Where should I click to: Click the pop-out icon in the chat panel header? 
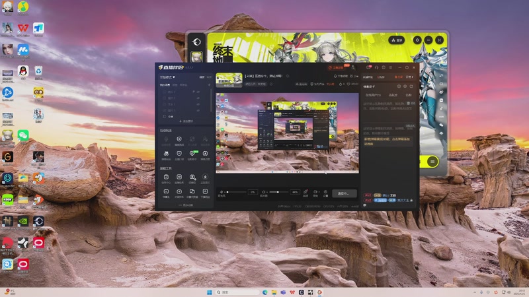click(411, 86)
